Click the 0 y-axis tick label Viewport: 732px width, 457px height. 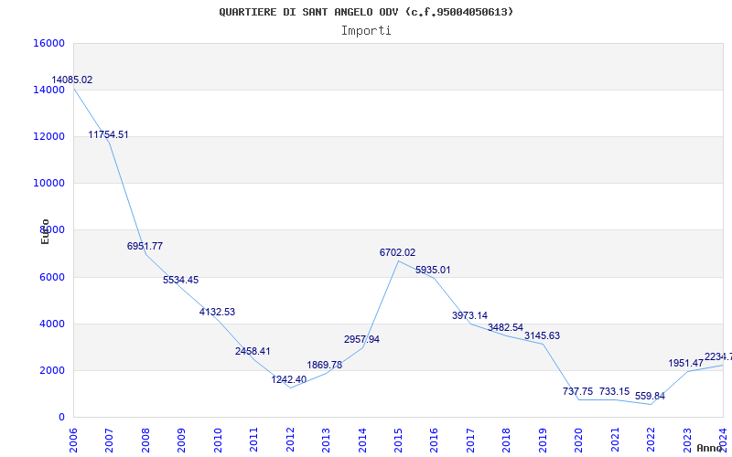(x=61, y=417)
